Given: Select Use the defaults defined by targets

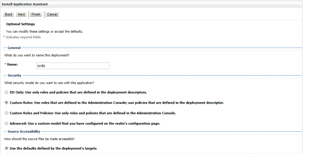Looking at the screenshot, I should [7, 149].
